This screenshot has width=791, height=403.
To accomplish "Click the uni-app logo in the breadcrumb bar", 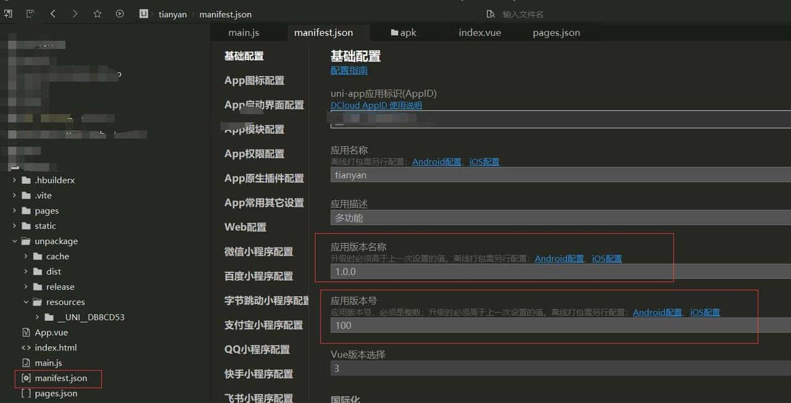I will point(144,14).
